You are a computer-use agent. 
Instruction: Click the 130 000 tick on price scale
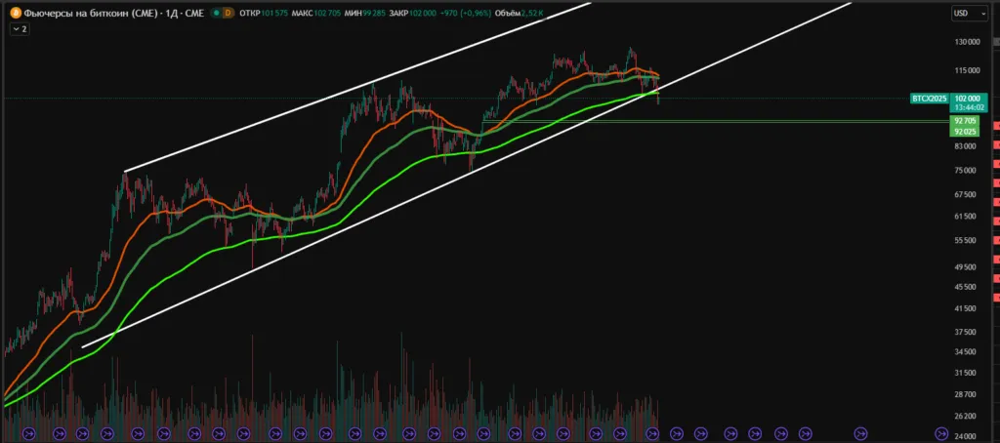(x=967, y=42)
